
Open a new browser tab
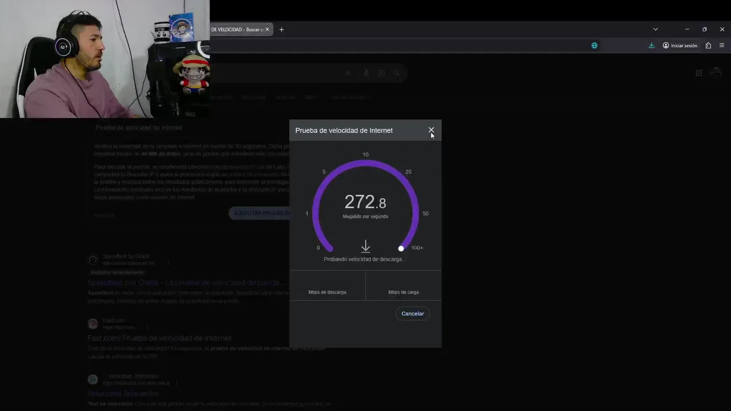[x=282, y=29]
